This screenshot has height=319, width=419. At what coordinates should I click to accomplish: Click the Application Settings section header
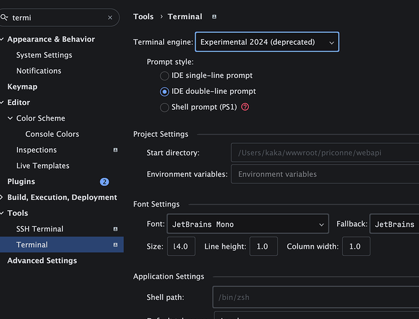click(169, 277)
